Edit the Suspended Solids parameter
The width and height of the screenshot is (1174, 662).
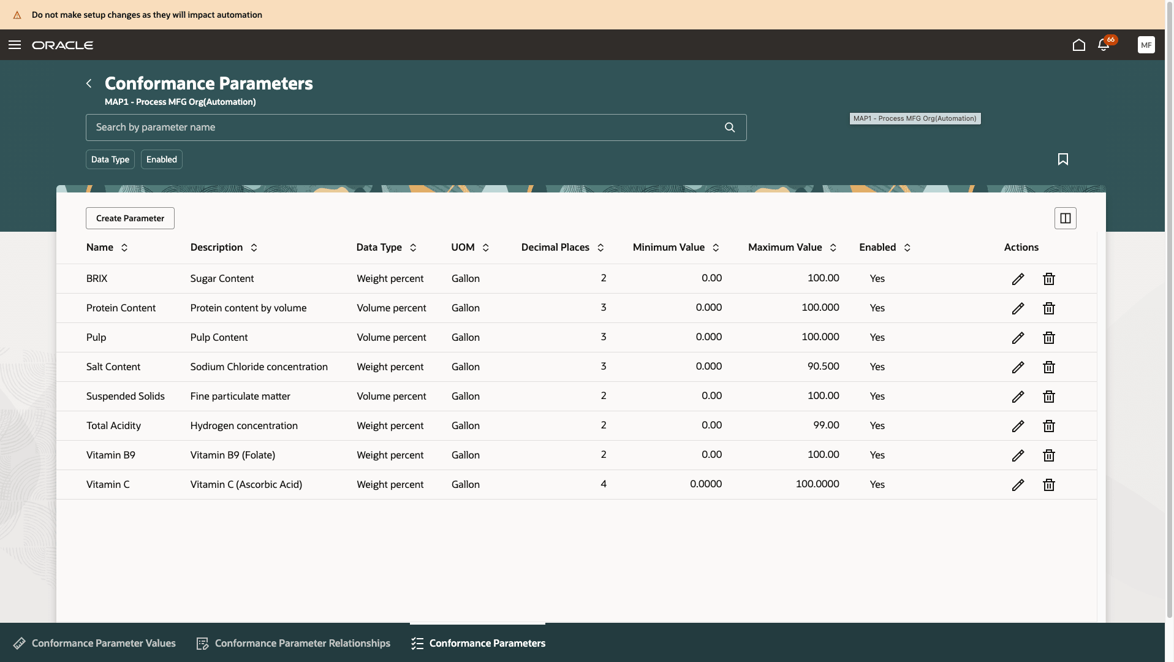[1018, 397]
